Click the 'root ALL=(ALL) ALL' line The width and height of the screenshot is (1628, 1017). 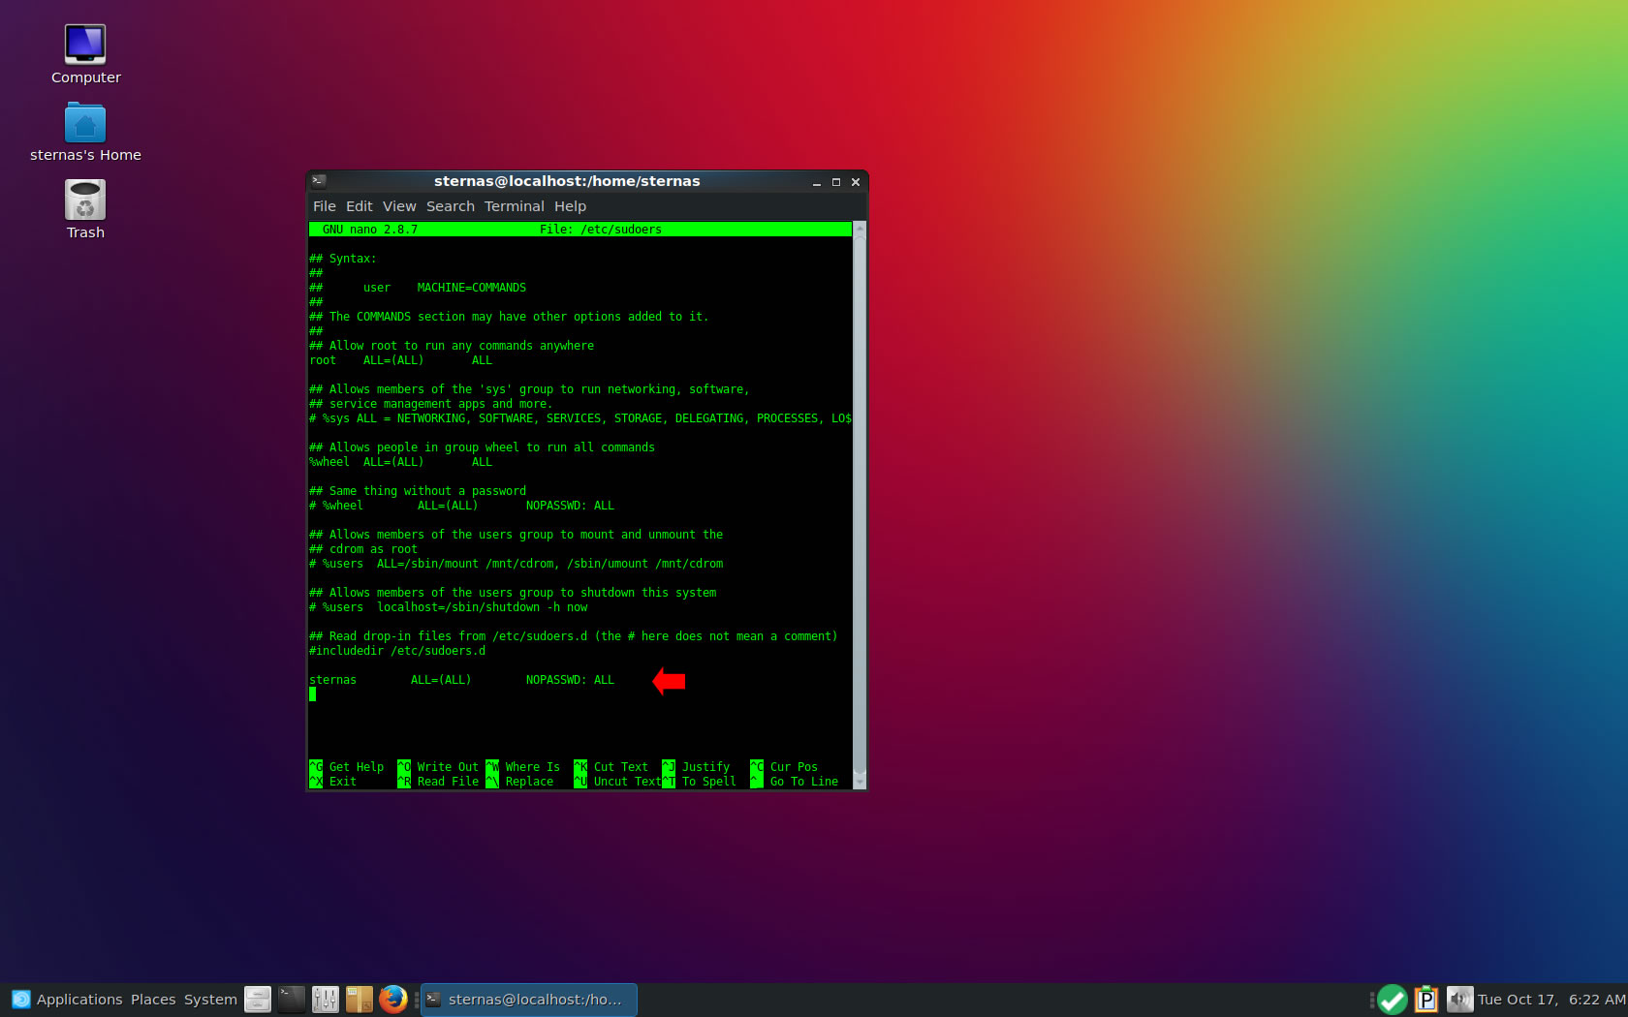tap(400, 360)
